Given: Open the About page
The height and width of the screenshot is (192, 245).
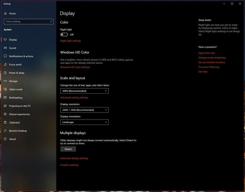Looking at the screenshot, I should point(28,139).
